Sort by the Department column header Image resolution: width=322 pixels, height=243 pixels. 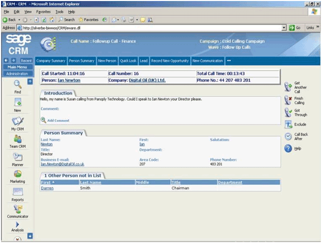(230, 182)
